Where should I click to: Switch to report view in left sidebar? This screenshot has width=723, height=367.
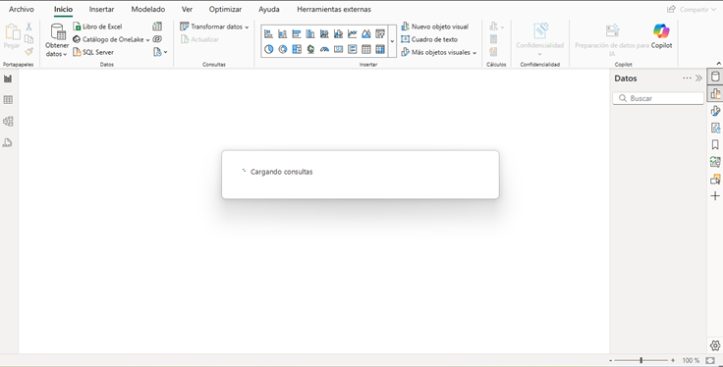click(x=8, y=79)
